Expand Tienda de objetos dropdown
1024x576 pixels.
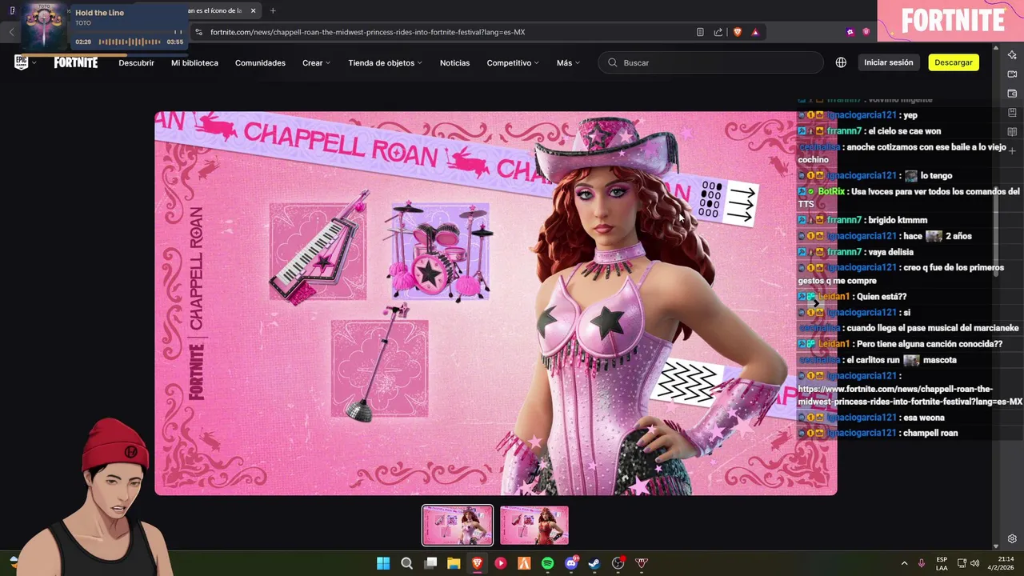(385, 62)
